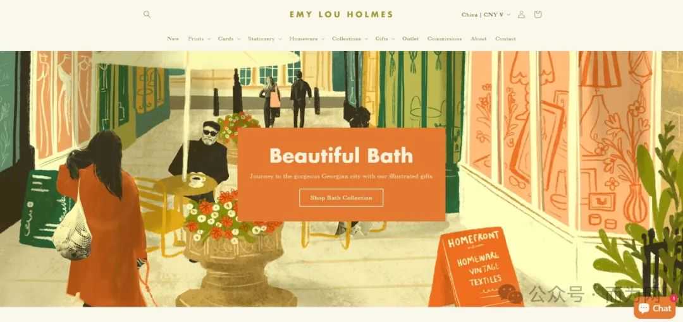This screenshot has height=322, width=683.
Task: Expand the Cards menu
Action: [x=229, y=39]
